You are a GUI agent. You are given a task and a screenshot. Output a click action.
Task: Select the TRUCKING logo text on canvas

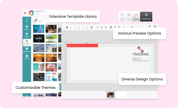[x=141, y=54]
